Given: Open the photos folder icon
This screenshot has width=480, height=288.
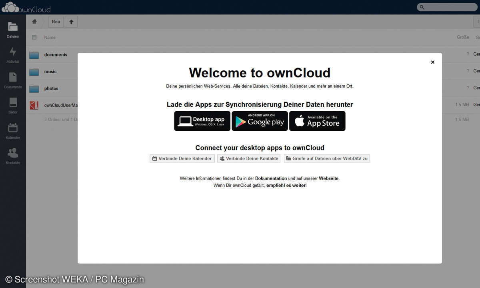Looking at the screenshot, I should pyautogui.click(x=34, y=88).
